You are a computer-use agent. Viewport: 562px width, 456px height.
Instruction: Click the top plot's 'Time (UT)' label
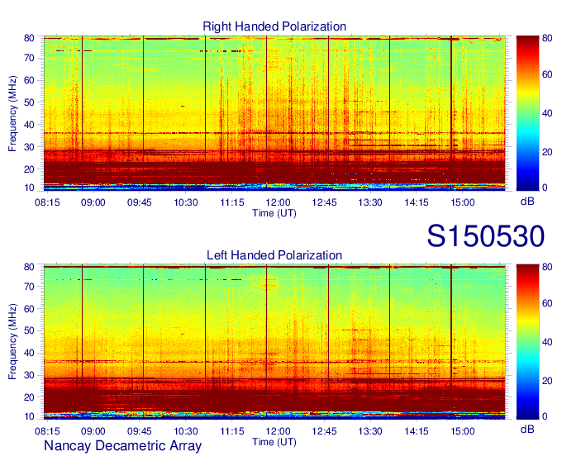tap(274, 213)
